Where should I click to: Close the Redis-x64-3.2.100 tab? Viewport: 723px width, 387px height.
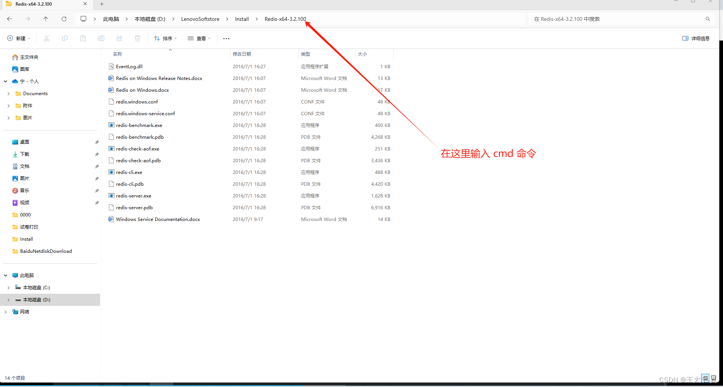click(85, 4)
